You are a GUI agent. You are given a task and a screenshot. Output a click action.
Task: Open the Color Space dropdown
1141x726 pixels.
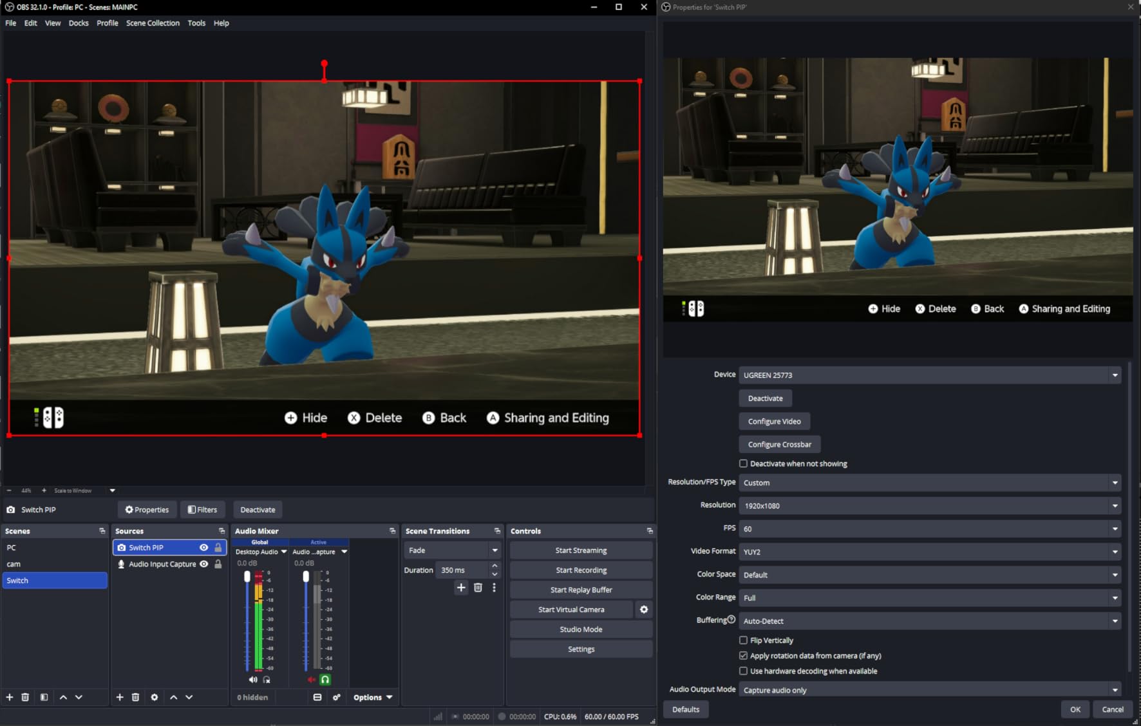tap(930, 575)
